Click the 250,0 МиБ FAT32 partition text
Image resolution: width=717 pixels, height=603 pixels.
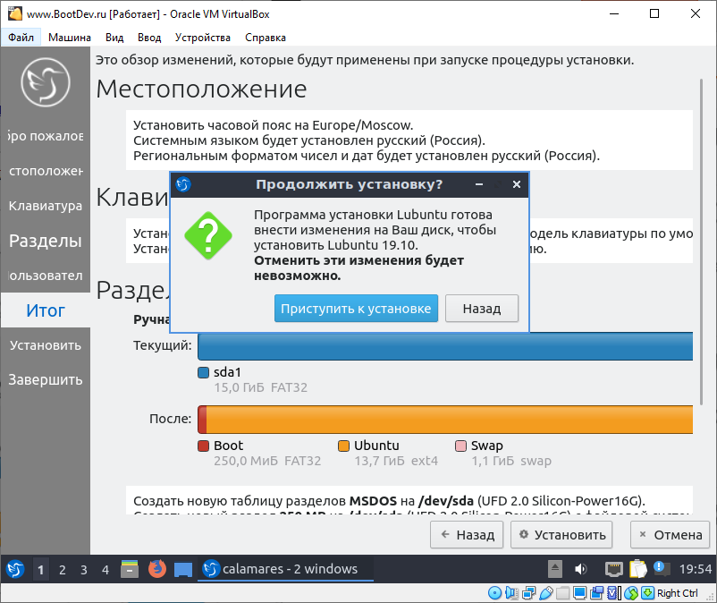tap(267, 461)
